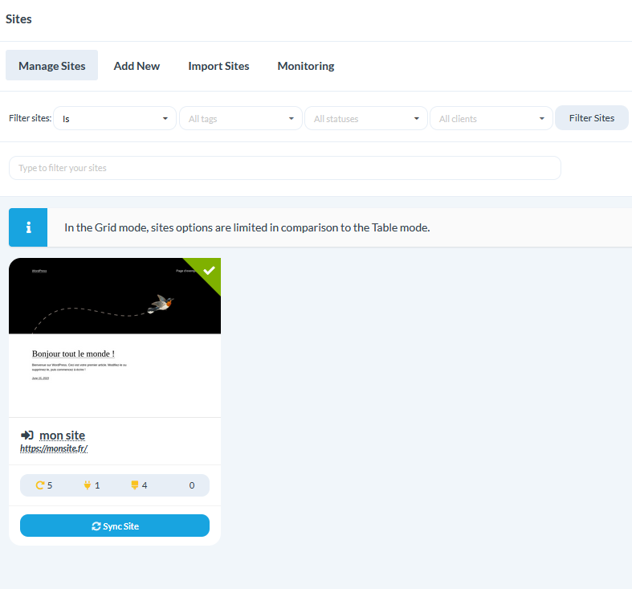The width and height of the screenshot is (632, 589).
Task: Click the blue info icon in the notice
Action: (28, 227)
